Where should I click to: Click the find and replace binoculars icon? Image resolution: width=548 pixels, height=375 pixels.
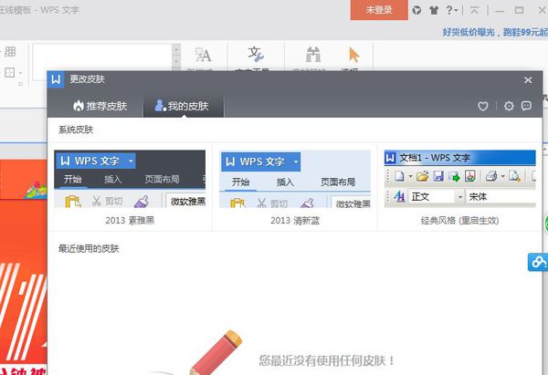point(313,55)
